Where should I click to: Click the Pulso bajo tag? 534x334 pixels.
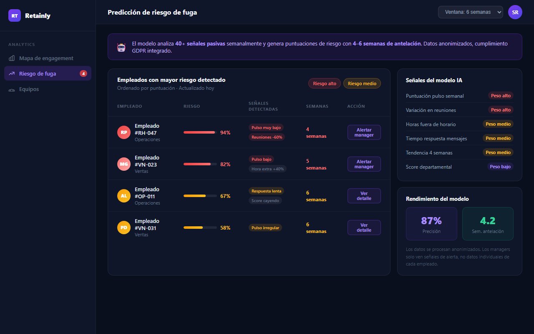(x=262, y=159)
